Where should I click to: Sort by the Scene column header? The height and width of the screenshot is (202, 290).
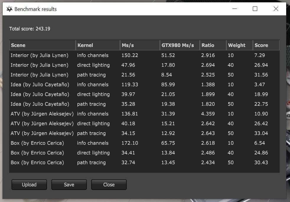pos(43,45)
